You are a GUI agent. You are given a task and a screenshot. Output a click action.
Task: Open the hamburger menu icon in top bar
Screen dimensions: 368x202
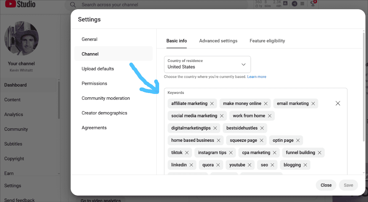(x=302, y=3)
